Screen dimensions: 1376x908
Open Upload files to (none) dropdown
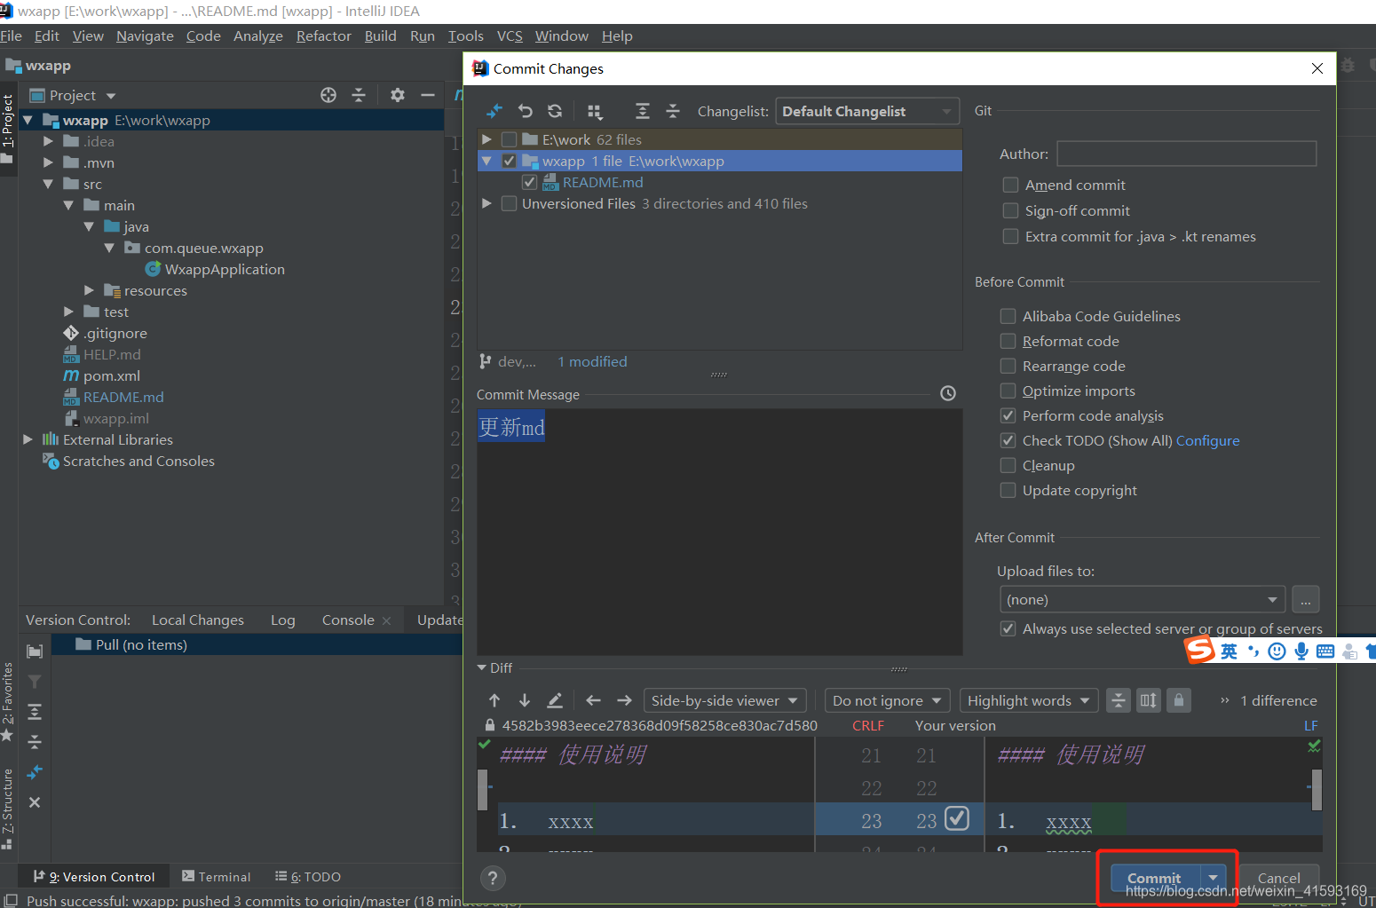(1143, 599)
